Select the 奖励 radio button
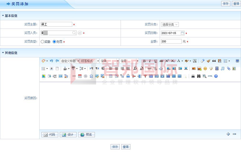 pos(42,42)
